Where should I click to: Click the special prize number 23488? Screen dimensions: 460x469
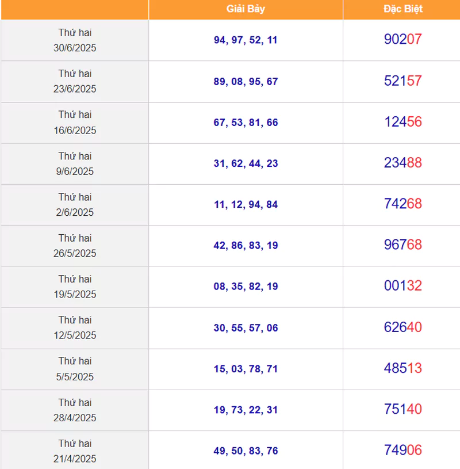(x=402, y=163)
